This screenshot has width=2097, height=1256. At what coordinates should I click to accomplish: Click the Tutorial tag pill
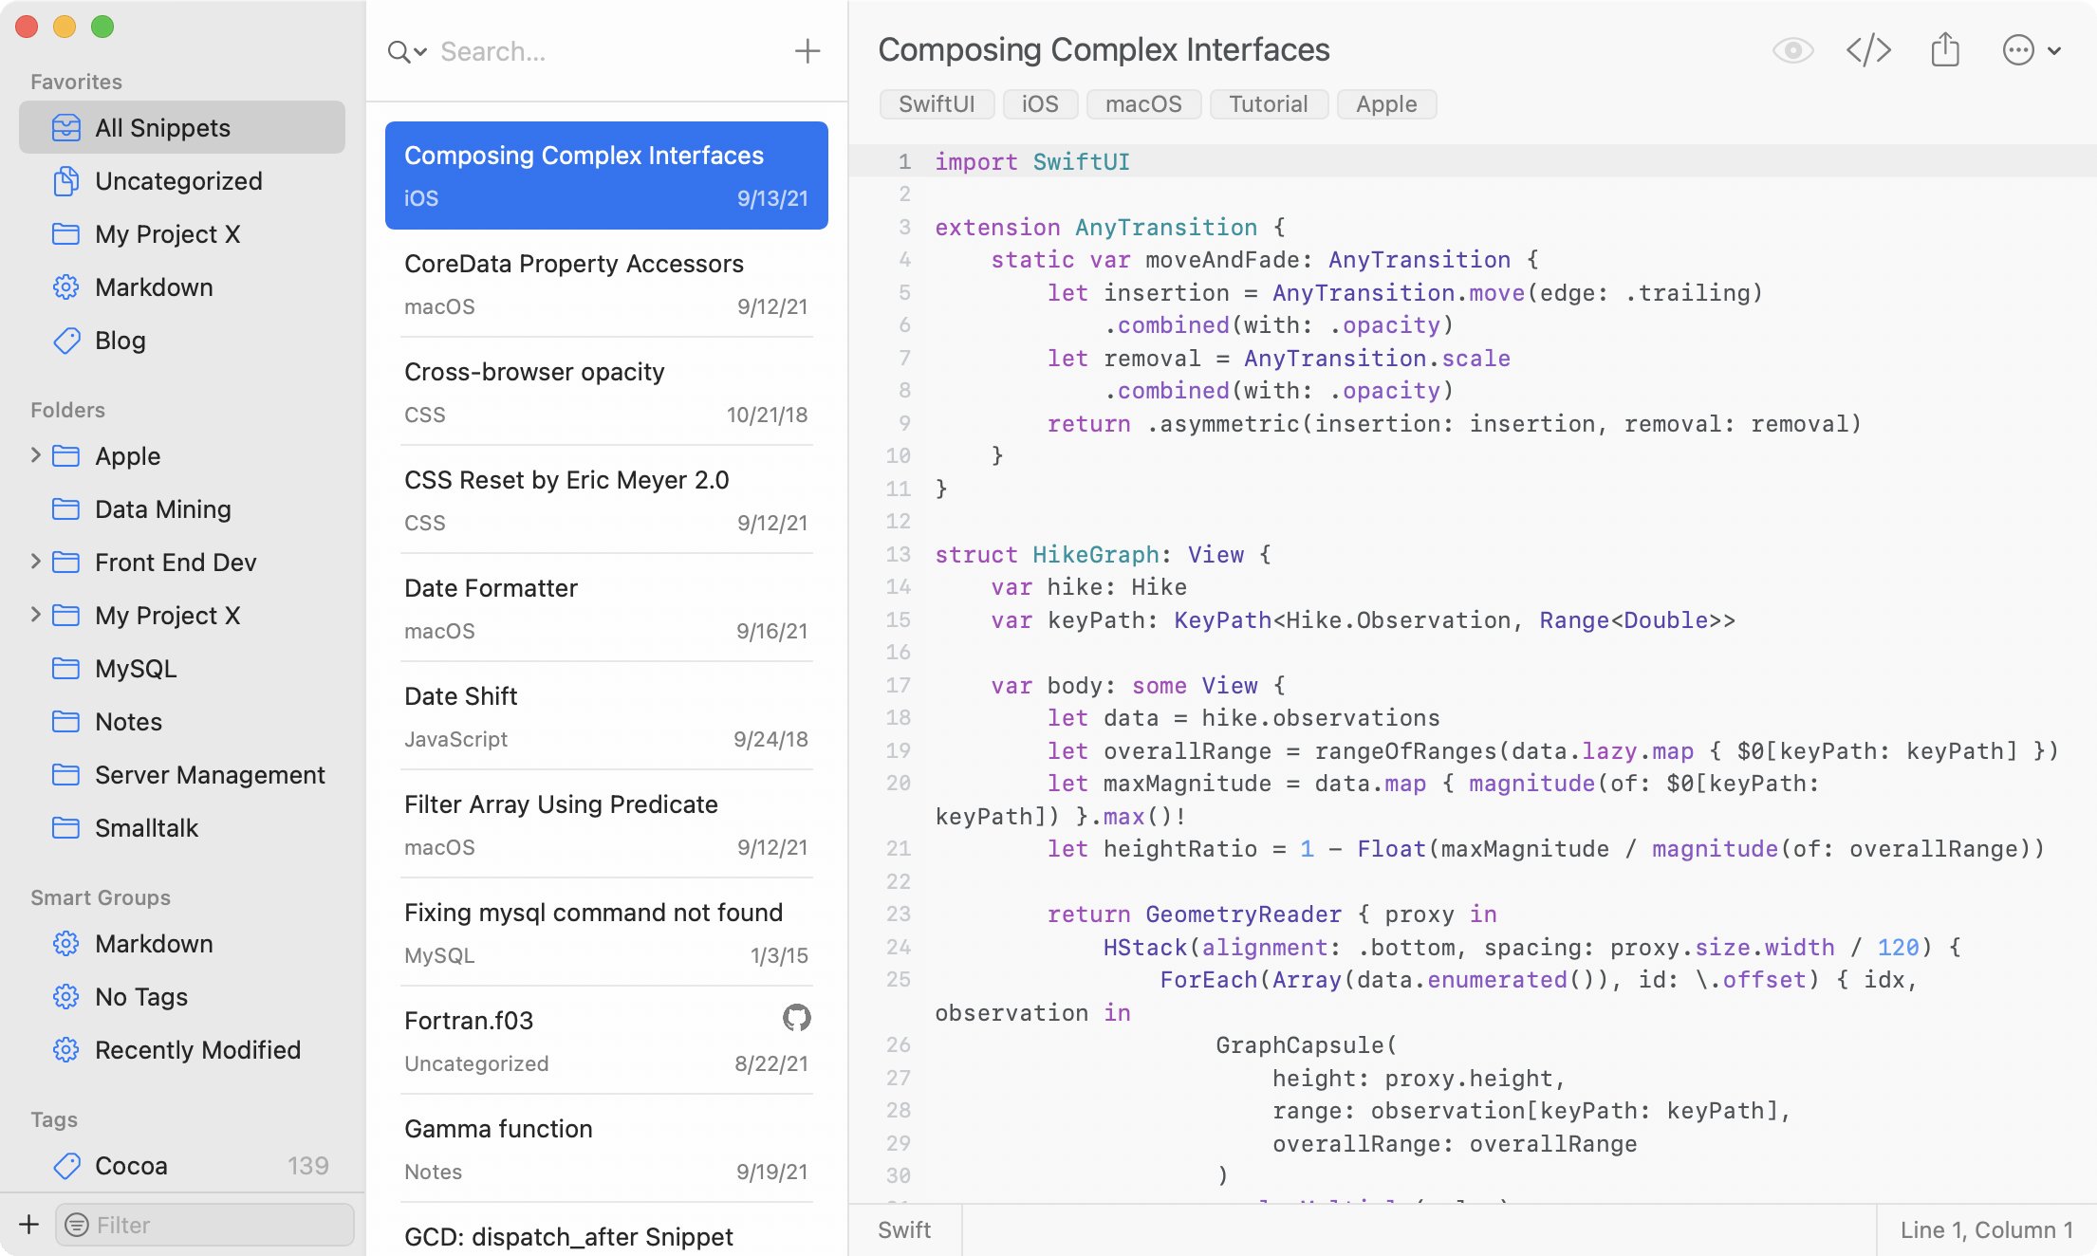pos(1268,104)
